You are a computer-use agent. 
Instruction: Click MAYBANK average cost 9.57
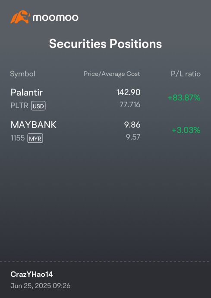(x=133, y=137)
